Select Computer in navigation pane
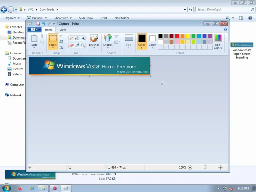Image resolution: width=256 pixels, height=192 pixels. coord(14,85)
